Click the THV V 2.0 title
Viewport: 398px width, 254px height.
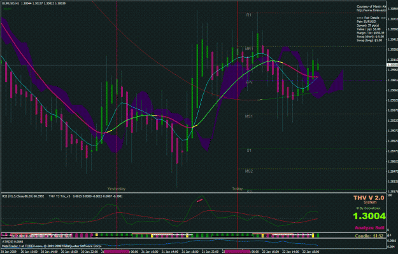point(369,197)
